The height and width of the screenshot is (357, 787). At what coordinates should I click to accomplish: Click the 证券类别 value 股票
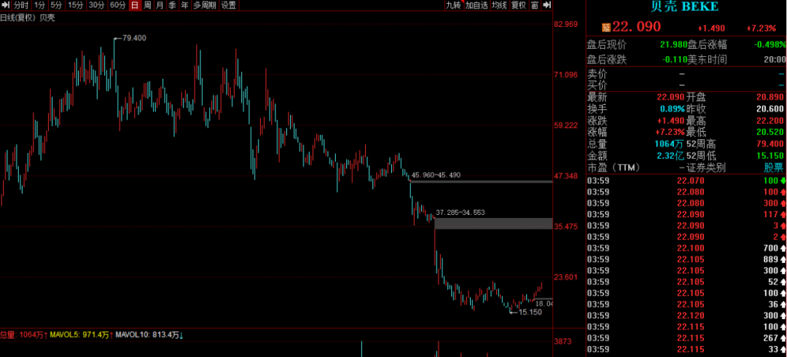click(x=774, y=168)
